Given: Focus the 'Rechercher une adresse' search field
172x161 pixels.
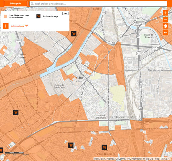Looking at the screenshot, I should (98, 4).
